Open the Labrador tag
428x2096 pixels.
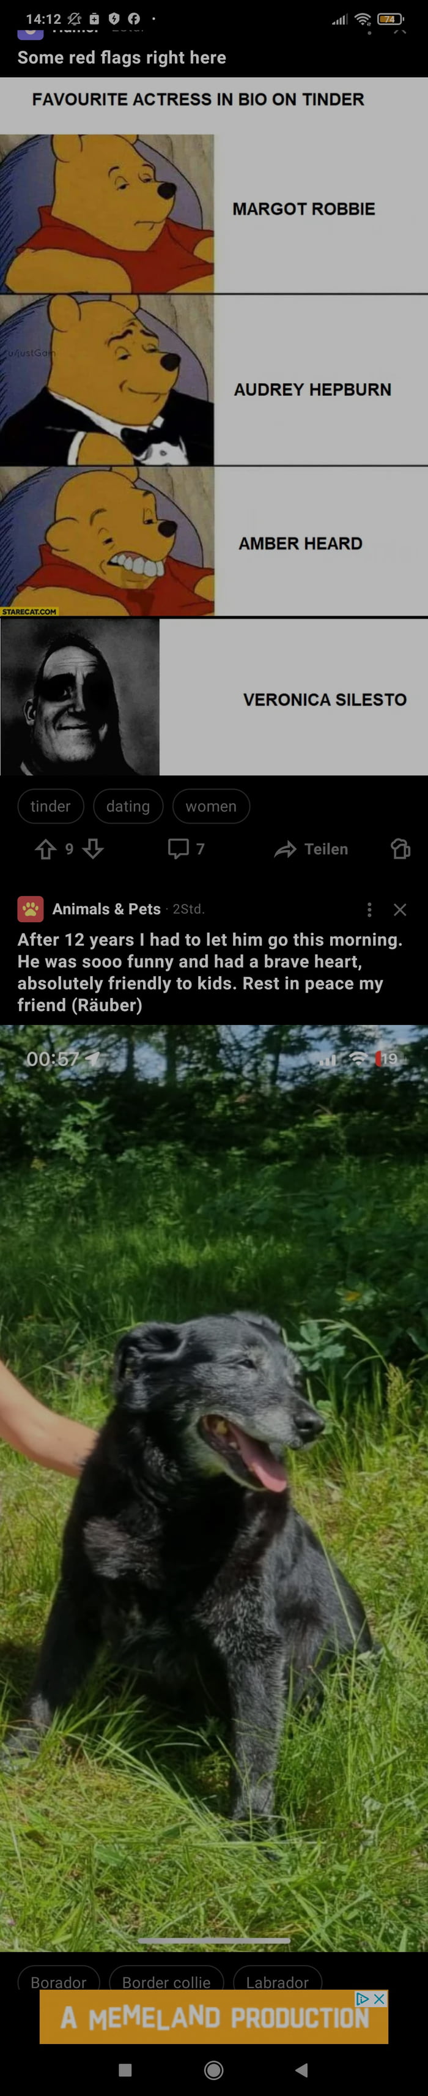coord(278,1982)
